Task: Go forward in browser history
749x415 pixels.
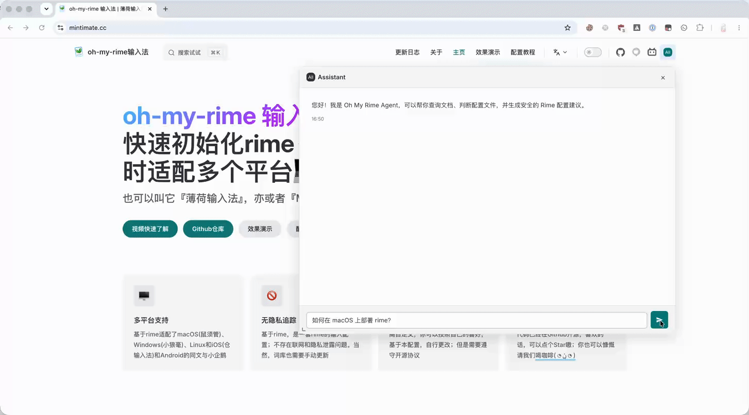Action: point(26,28)
